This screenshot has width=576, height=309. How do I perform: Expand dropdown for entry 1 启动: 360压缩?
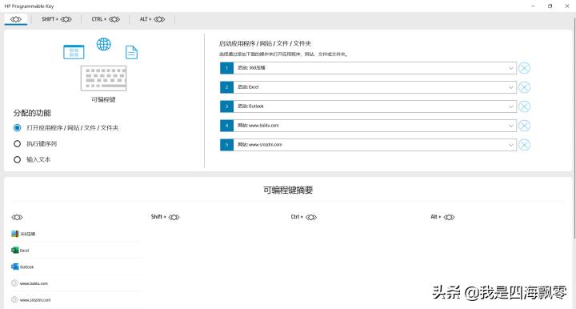tap(510, 68)
